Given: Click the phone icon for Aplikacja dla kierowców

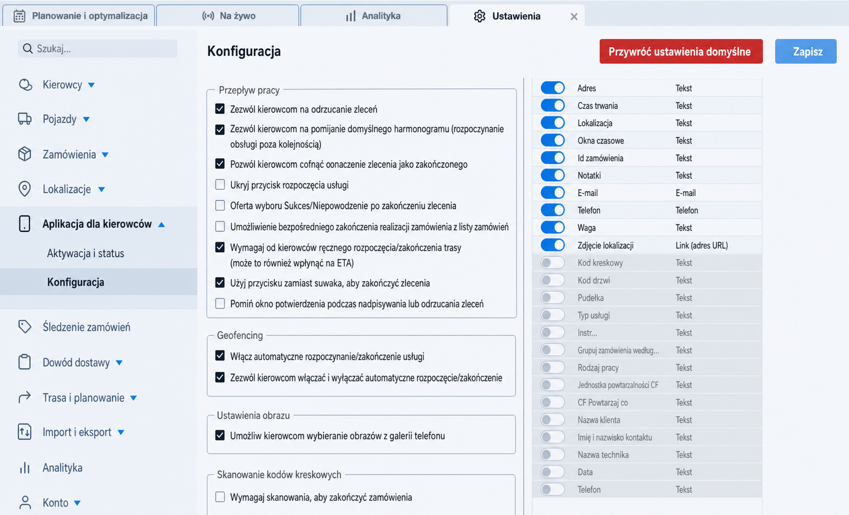Looking at the screenshot, I should pos(24,224).
